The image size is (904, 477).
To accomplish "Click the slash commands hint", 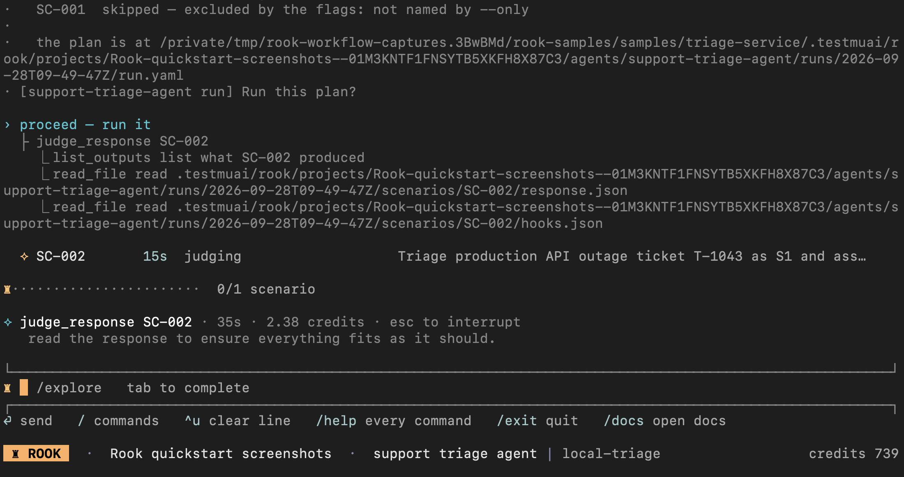I will point(118,421).
